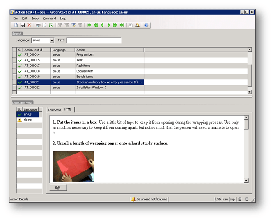Click the red Delete X icon
This screenshot has width=273, height=220.
29,25
